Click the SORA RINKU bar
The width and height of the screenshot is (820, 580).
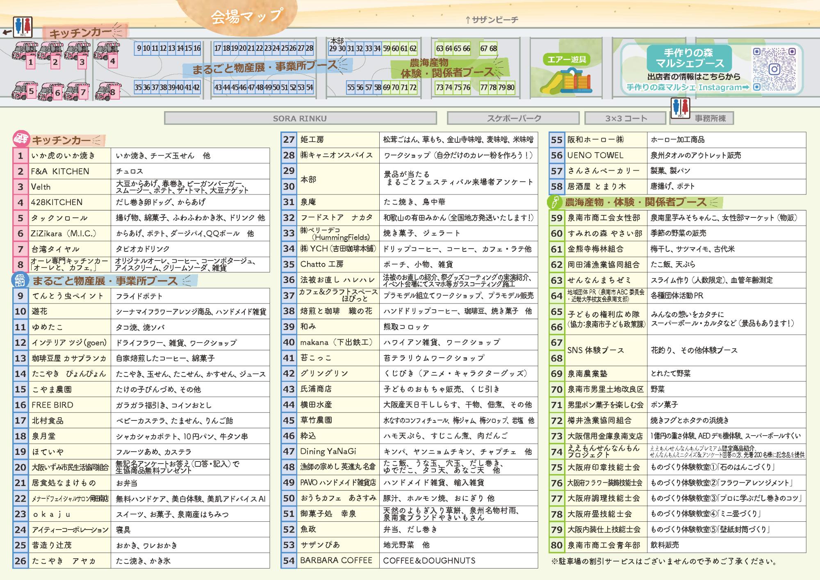[x=300, y=118]
